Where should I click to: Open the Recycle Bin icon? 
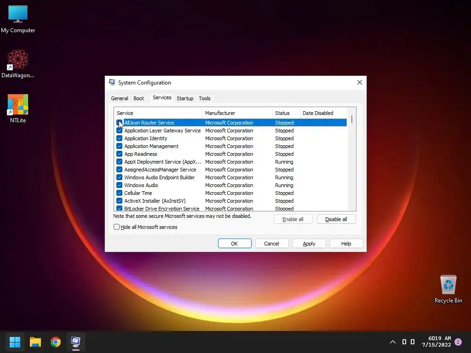[448, 289]
